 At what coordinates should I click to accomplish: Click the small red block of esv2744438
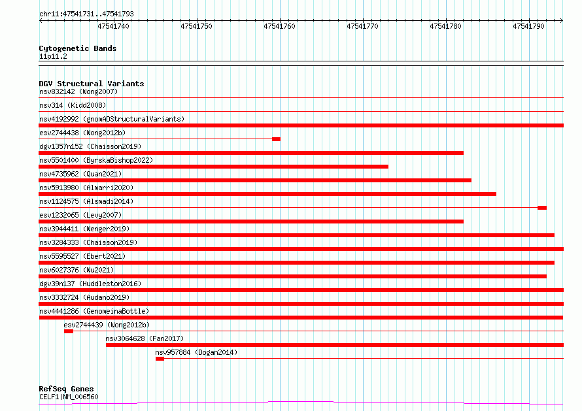276,139
